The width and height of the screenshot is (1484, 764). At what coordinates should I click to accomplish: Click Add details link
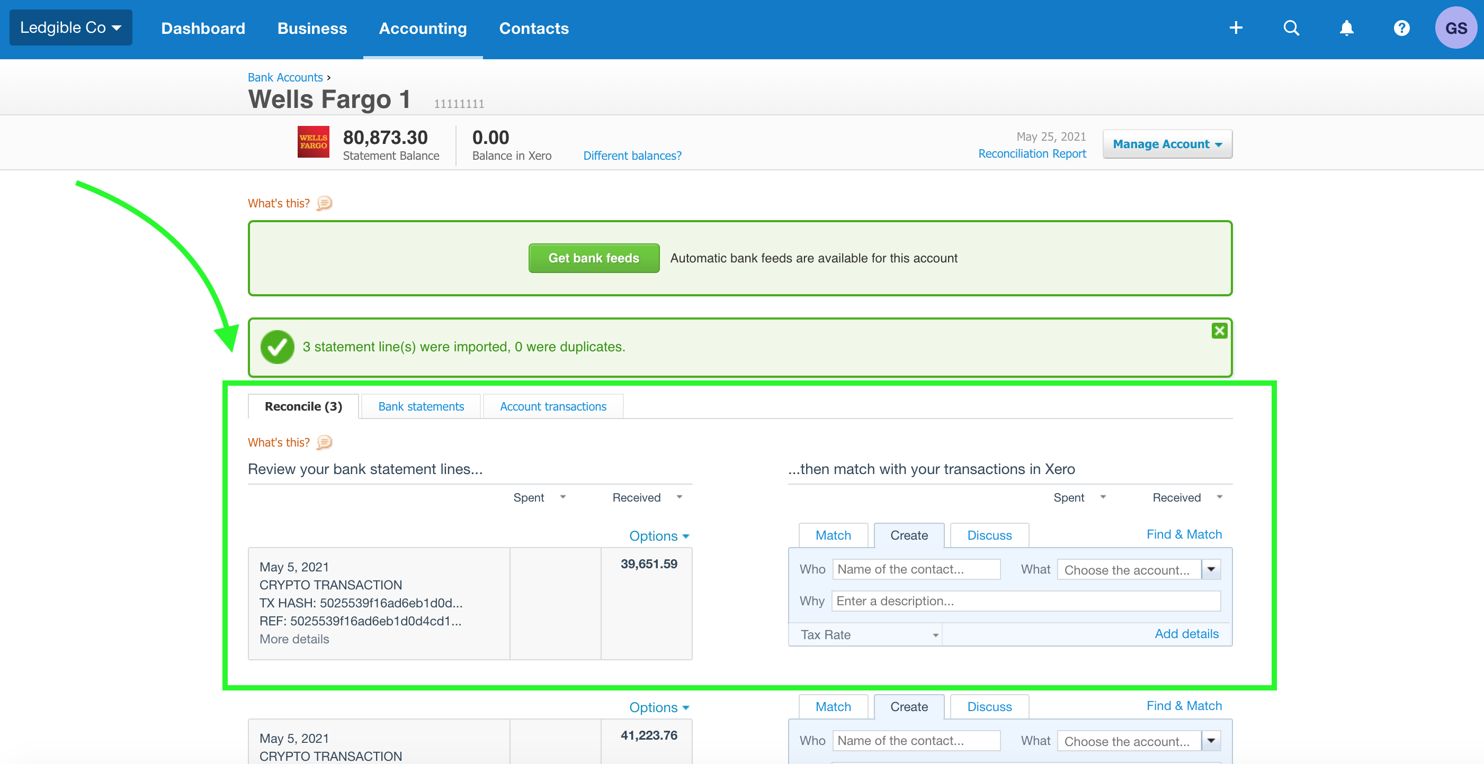pyautogui.click(x=1187, y=633)
